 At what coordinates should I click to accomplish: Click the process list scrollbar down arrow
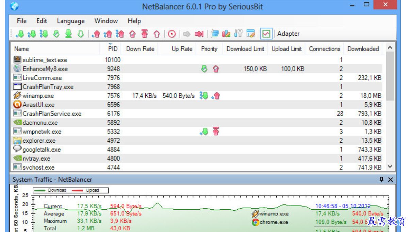coord(390,167)
